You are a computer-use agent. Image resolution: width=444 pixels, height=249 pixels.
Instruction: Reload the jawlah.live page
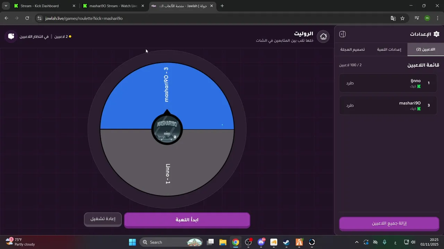[27, 18]
